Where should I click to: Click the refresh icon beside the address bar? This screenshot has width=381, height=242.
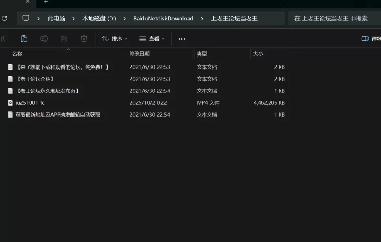point(4,19)
